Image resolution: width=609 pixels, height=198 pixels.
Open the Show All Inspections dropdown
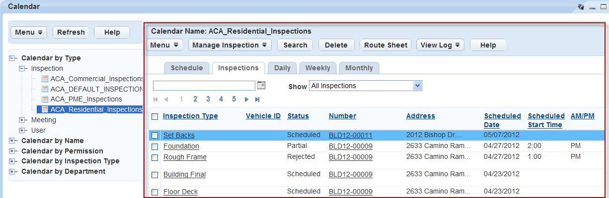[x=365, y=86]
